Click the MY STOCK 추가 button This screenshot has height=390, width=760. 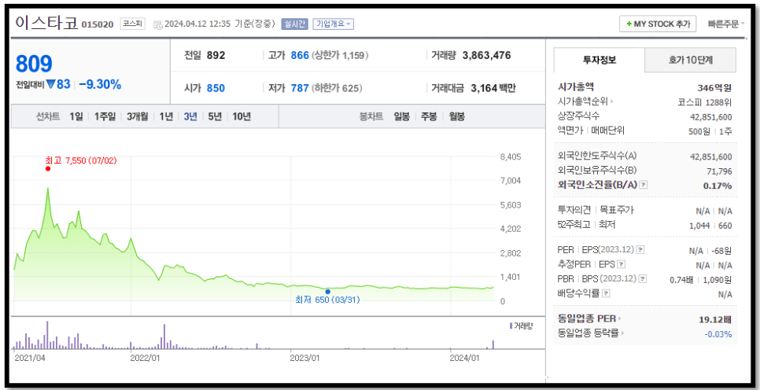point(658,24)
